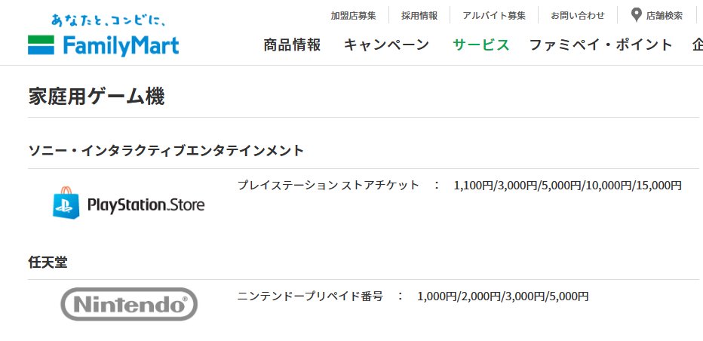Click the プレイステーション ストアチケット text

tap(328, 185)
